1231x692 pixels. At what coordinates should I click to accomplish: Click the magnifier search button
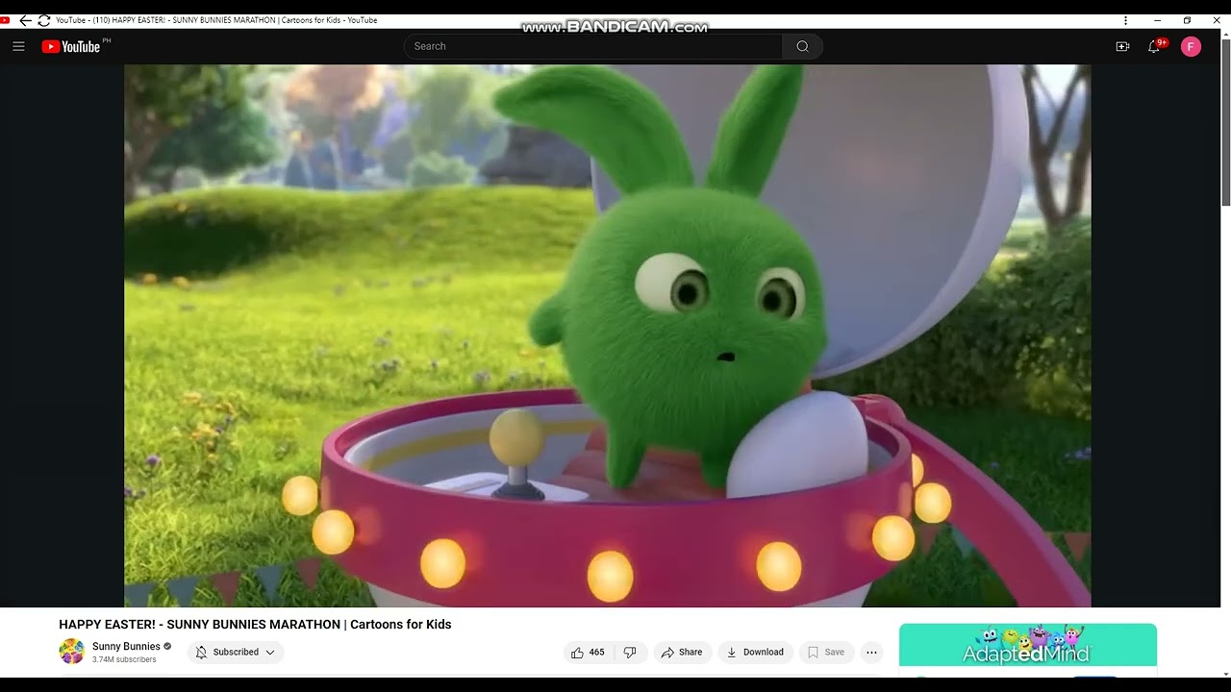802,46
